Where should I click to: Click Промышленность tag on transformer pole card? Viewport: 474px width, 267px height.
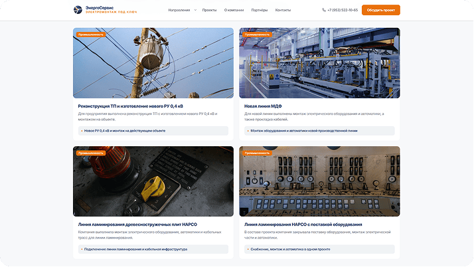[x=91, y=35]
